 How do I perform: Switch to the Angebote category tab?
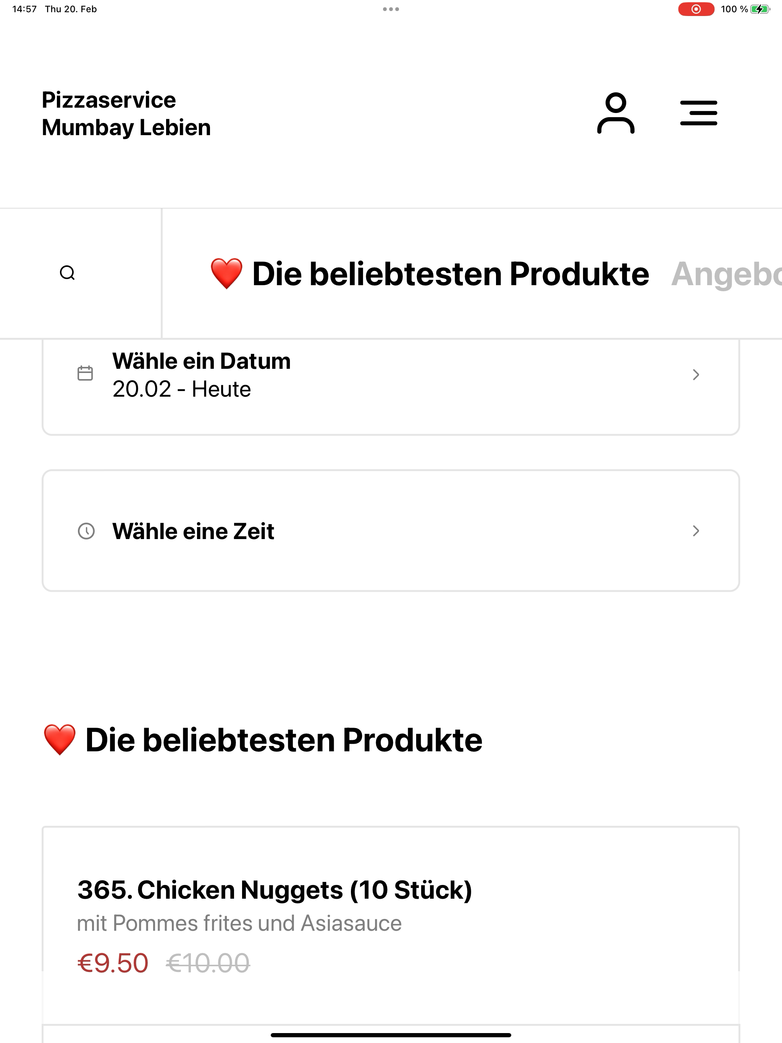pos(726,273)
